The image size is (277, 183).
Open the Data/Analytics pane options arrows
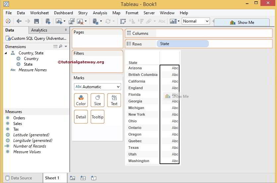point(66,30)
